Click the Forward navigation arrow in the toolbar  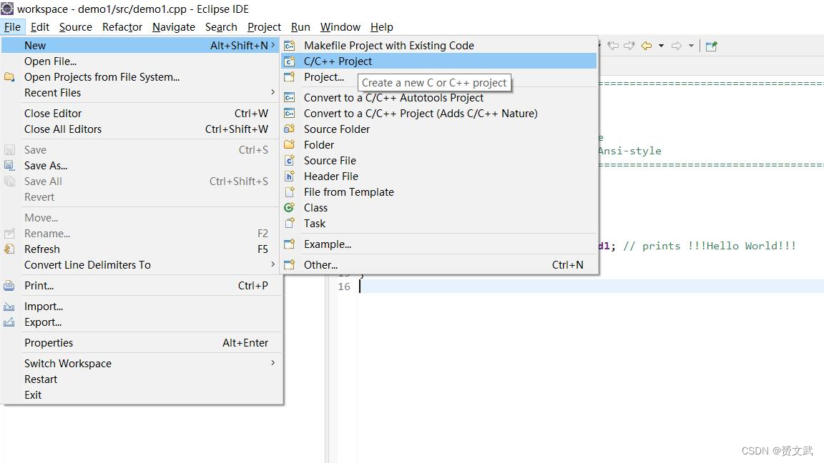click(x=677, y=46)
